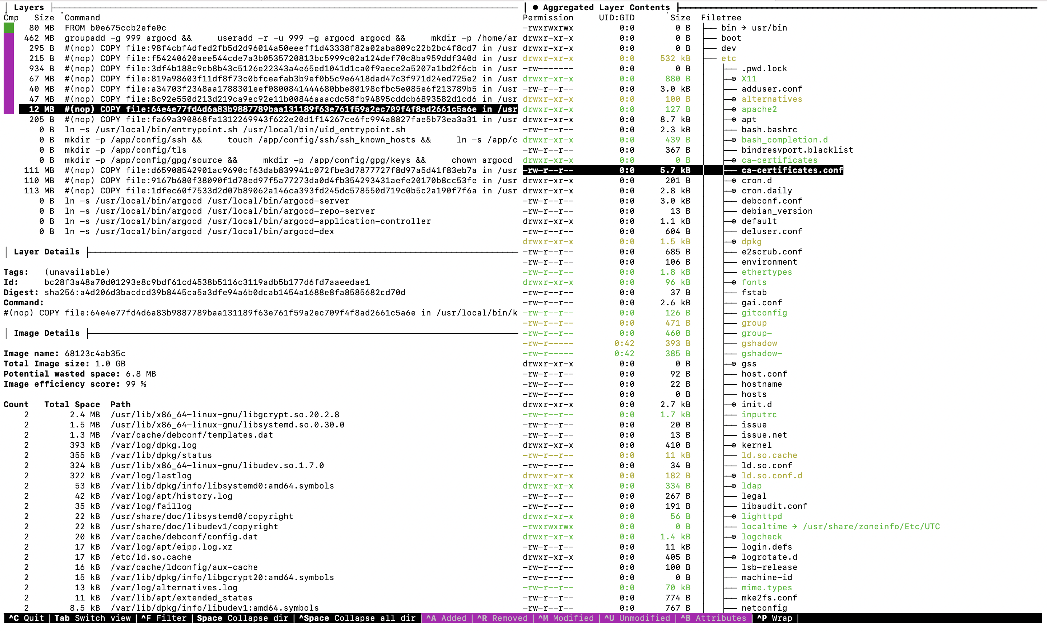Click Collapse all dir option
This screenshot has width=1047, height=631.
[357, 618]
